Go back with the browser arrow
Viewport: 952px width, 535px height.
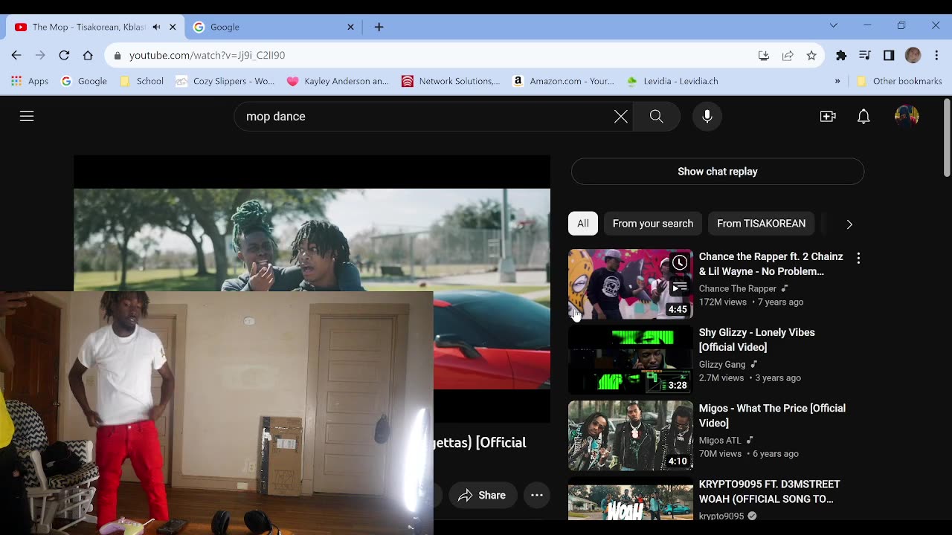pyautogui.click(x=16, y=55)
